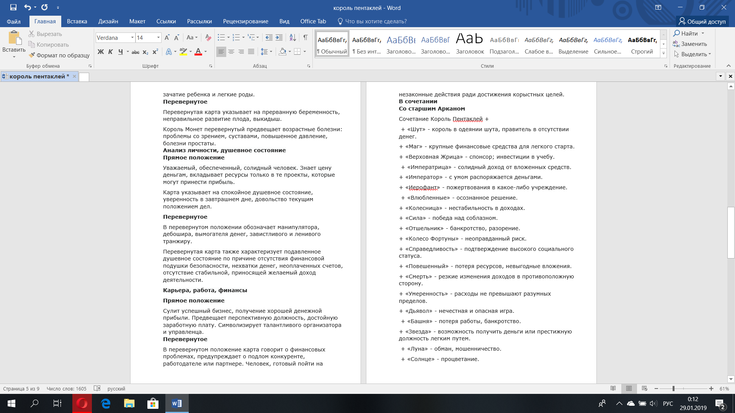This screenshot has width=735, height=413.
Task: Justify the paragraph text
Action: 251,52
